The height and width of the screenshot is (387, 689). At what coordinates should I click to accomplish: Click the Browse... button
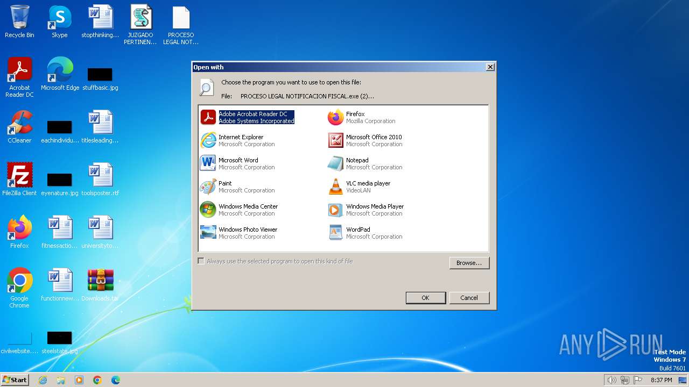coord(469,263)
